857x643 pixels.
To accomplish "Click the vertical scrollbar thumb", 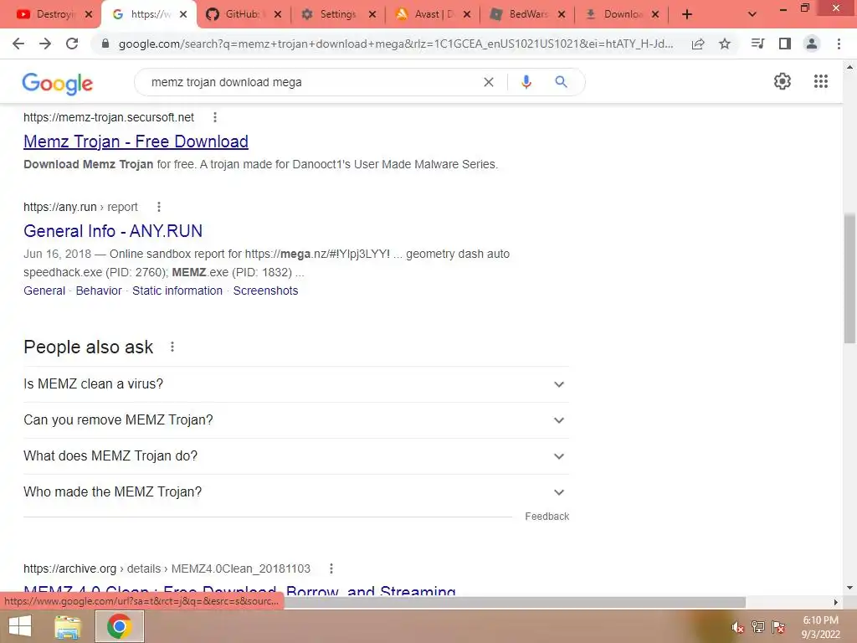I will (849, 278).
